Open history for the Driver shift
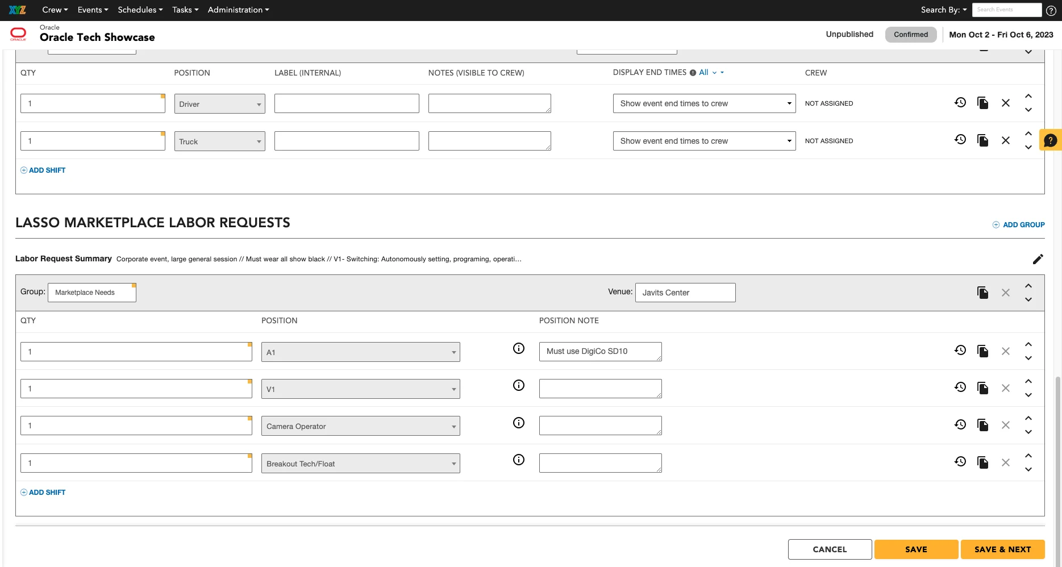This screenshot has width=1062, height=567. coord(960,103)
